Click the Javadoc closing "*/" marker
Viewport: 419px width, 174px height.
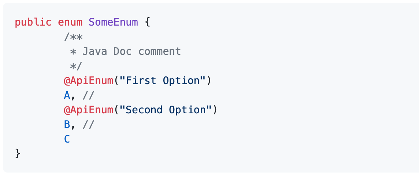click(76, 66)
